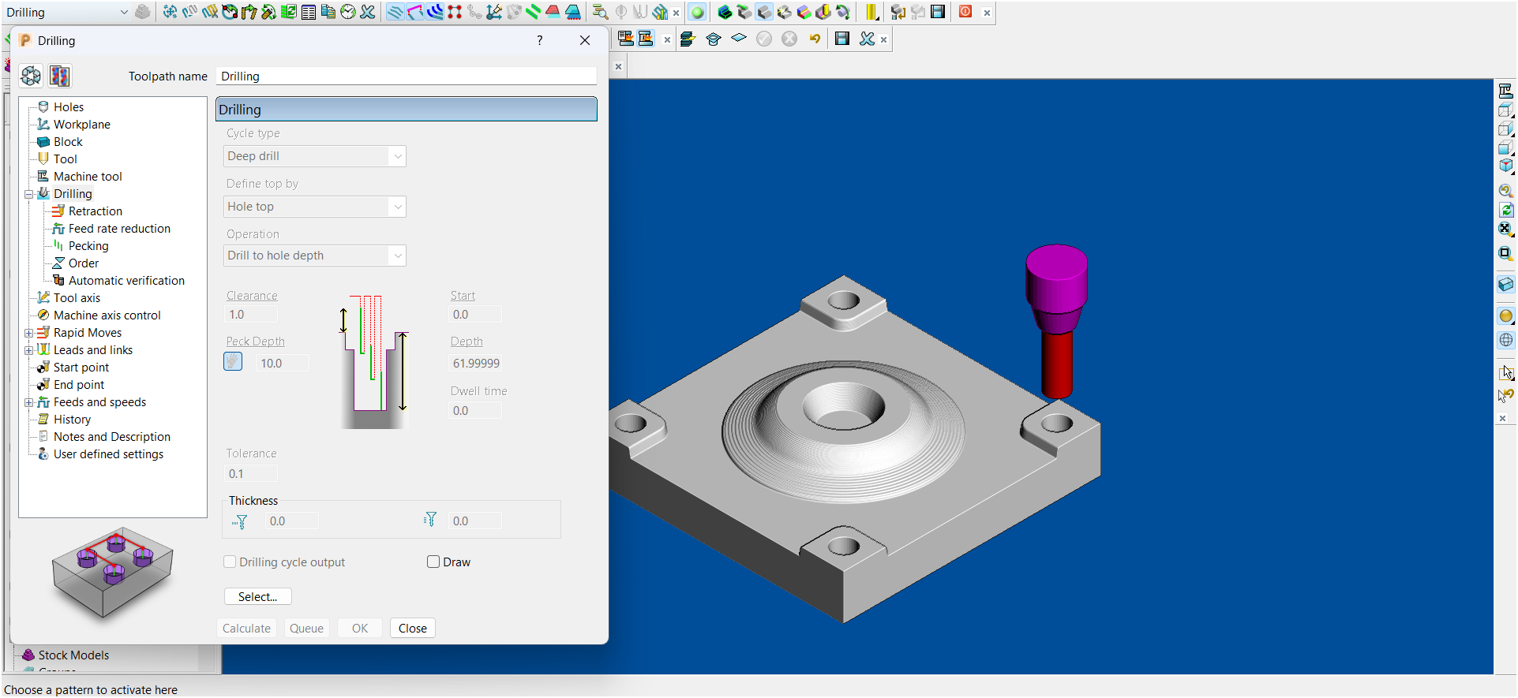Open the Define top by Hole top dropdown
This screenshot has width=1518, height=698.
coord(315,207)
